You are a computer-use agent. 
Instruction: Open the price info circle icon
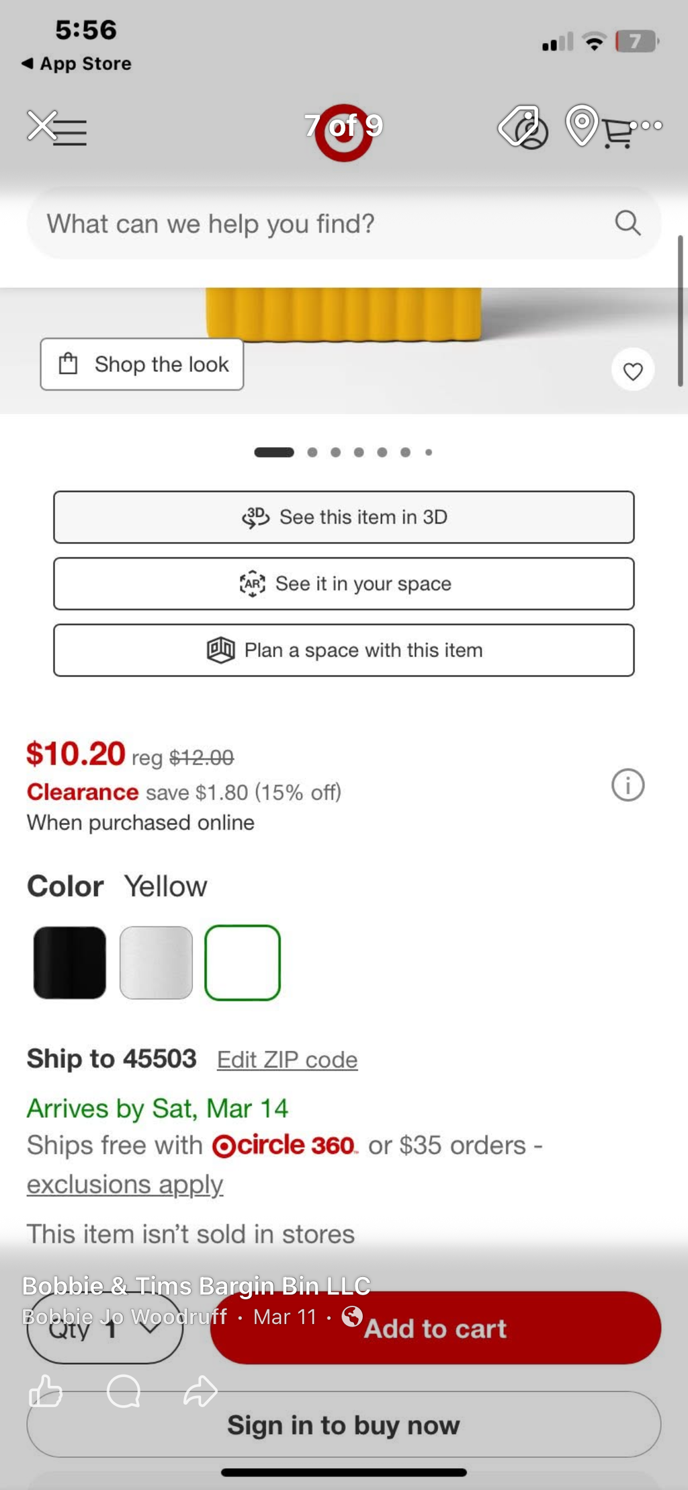[628, 785]
